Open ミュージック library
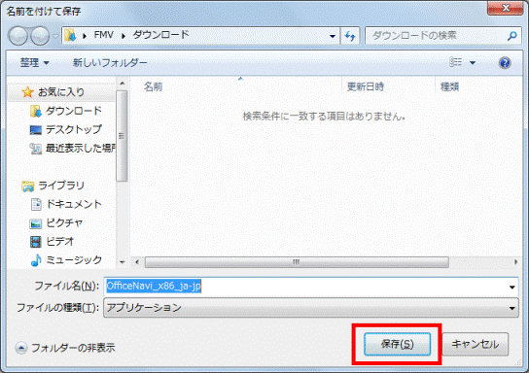Viewport: 529px width, 373px height. [x=74, y=260]
